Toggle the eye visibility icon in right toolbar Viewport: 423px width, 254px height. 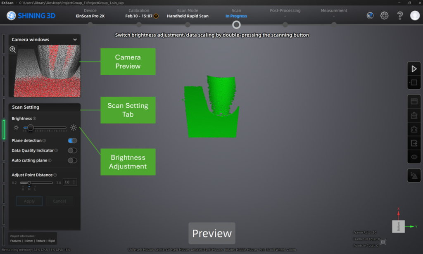[414, 157]
